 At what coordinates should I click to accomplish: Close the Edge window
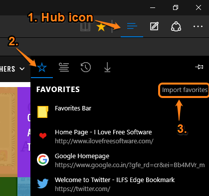pyautogui.click(x=199, y=7)
